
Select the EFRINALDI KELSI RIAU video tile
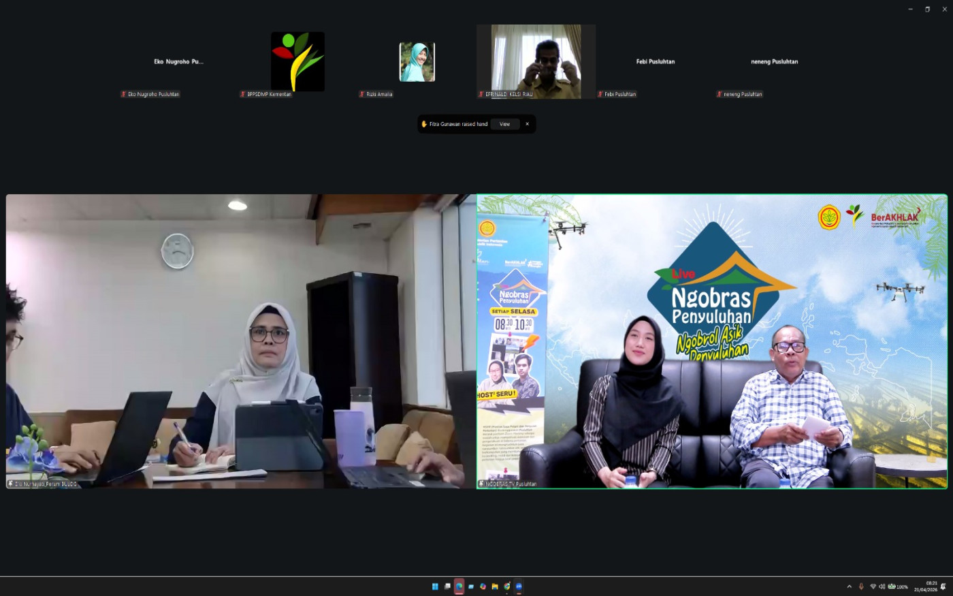(536, 62)
